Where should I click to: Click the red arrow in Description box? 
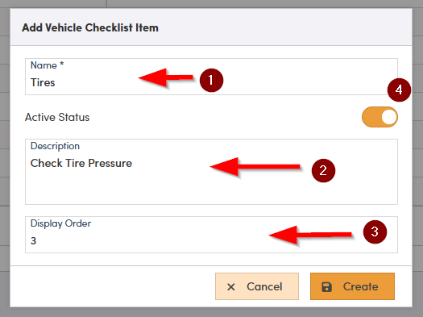tap(255, 167)
